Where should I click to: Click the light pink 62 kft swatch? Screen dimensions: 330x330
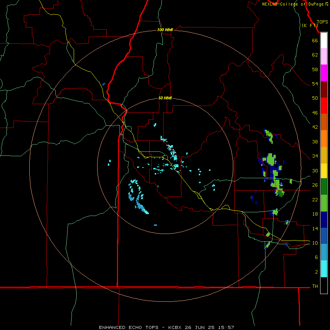[324, 56]
